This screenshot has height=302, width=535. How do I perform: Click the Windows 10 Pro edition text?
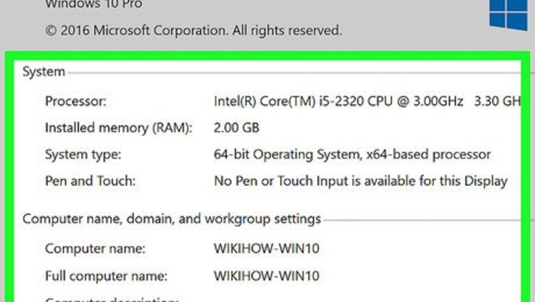pos(93,4)
